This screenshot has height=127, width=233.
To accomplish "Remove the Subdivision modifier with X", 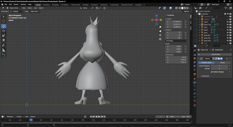I will point(227,59).
